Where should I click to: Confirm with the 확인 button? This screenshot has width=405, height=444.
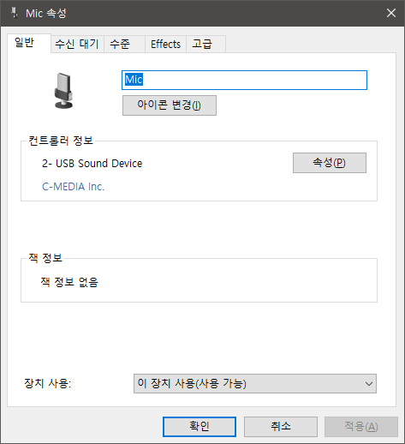tap(200, 427)
